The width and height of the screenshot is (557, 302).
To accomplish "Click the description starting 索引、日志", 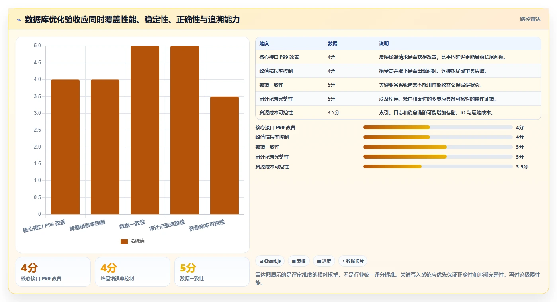I will [x=436, y=112].
